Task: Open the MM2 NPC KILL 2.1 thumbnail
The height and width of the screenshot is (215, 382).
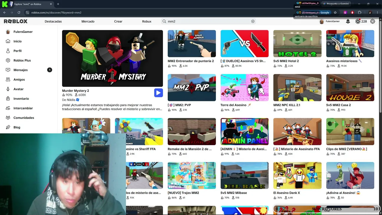Action: tap(297, 87)
